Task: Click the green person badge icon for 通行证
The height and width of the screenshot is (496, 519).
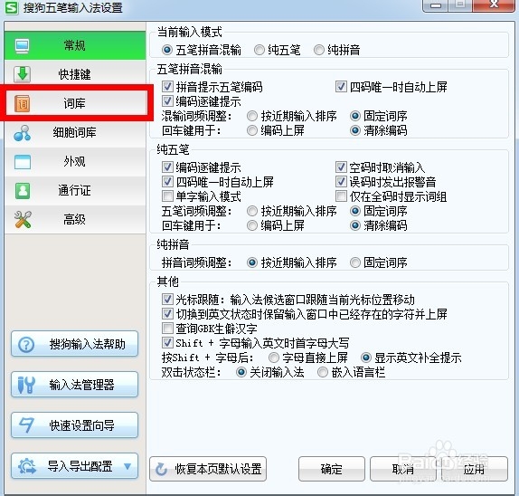Action: click(x=23, y=190)
